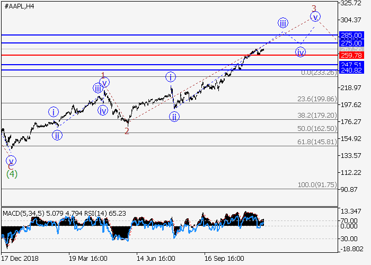The image size is (371, 265).
Task: Select the 30.00 RSI level value
Action: (349, 238)
